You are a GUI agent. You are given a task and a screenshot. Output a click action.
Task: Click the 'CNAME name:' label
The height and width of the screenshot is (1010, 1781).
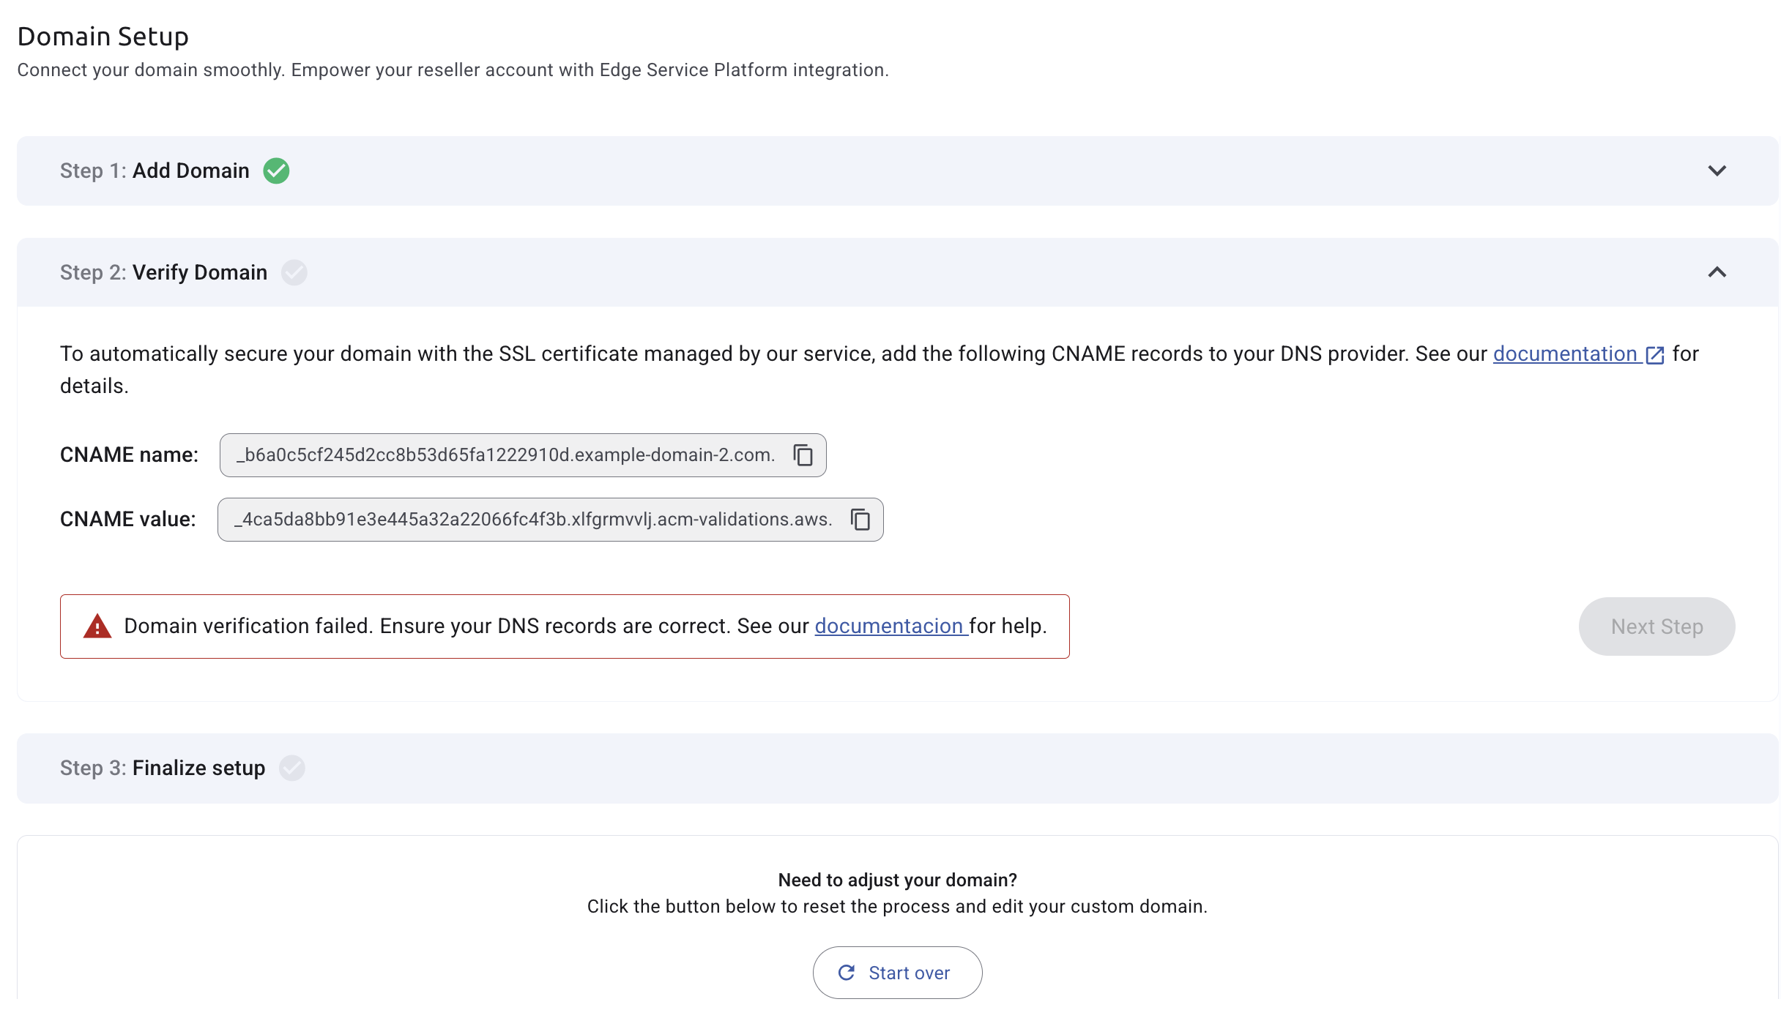(129, 454)
